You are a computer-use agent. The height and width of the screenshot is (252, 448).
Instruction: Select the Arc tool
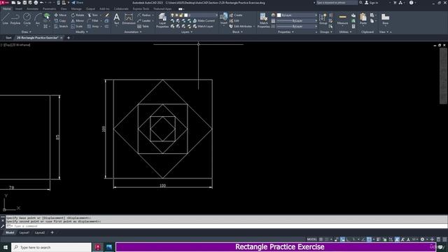(x=38, y=19)
